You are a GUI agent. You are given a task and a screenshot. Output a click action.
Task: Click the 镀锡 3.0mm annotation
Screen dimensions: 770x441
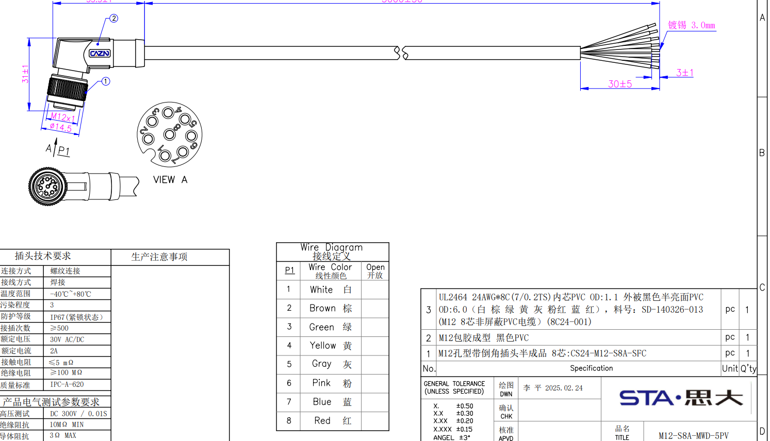[x=691, y=25]
